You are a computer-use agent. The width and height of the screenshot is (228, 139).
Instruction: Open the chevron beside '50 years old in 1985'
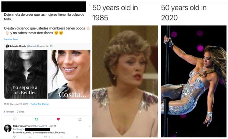tap(90, 5)
